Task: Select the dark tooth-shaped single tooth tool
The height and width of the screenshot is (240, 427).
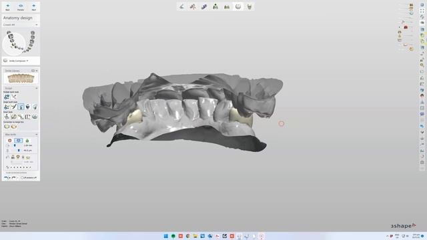Action: point(28,107)
